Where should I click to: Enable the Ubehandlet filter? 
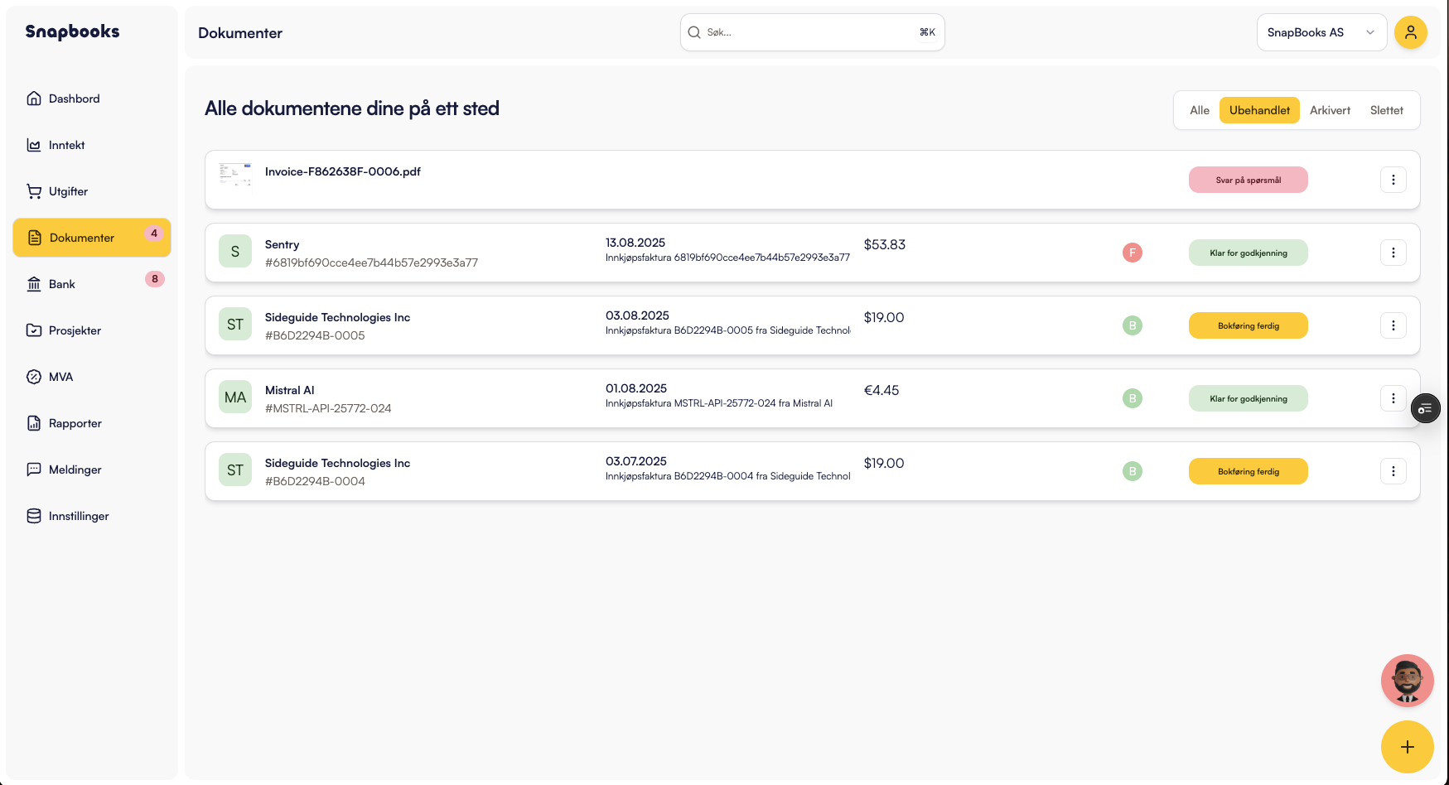point(1259,109)
